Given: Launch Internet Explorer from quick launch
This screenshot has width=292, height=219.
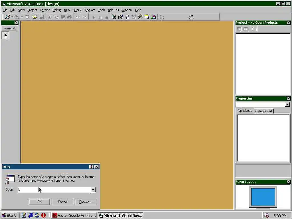Looking at the screenshot, I should pos(31,216).
